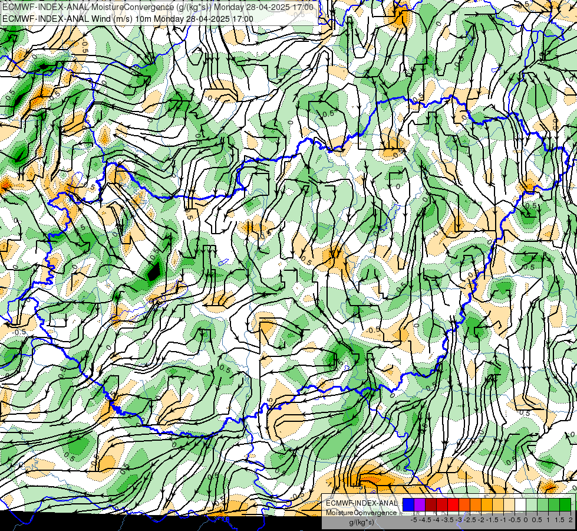Screen dimensions: 577x531
Task: Click the MoistureConvergence label in legend box
Action: point(361,513)
